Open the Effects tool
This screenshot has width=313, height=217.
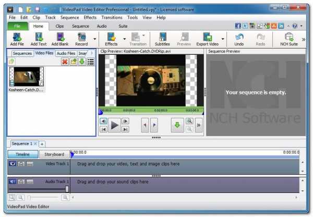click(x=111, y=39)
